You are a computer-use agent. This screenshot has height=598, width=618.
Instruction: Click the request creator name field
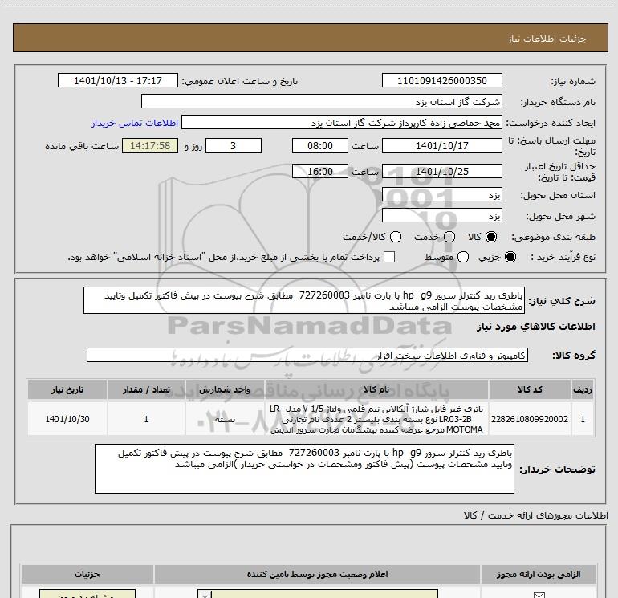342,123
